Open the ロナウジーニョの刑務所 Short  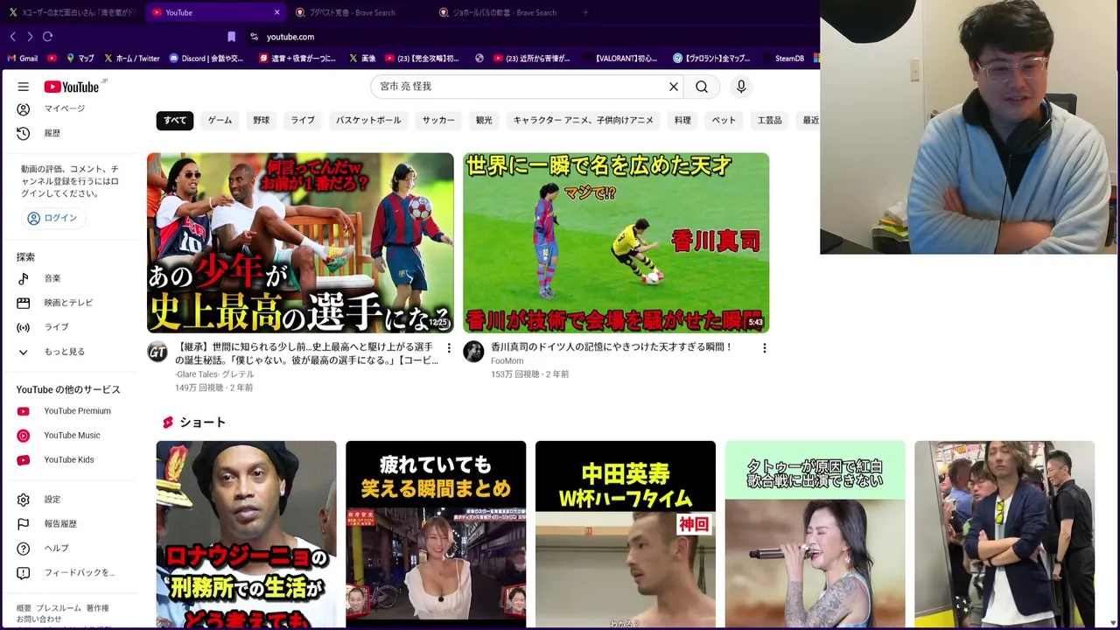pyautogui.click(x=246, y=535)
